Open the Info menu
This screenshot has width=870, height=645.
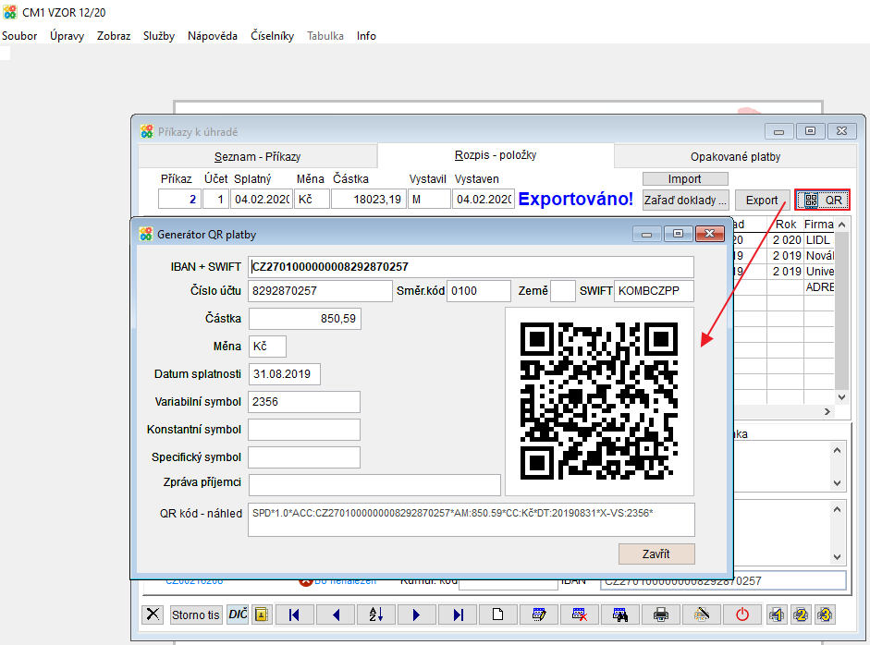[366, 36]
